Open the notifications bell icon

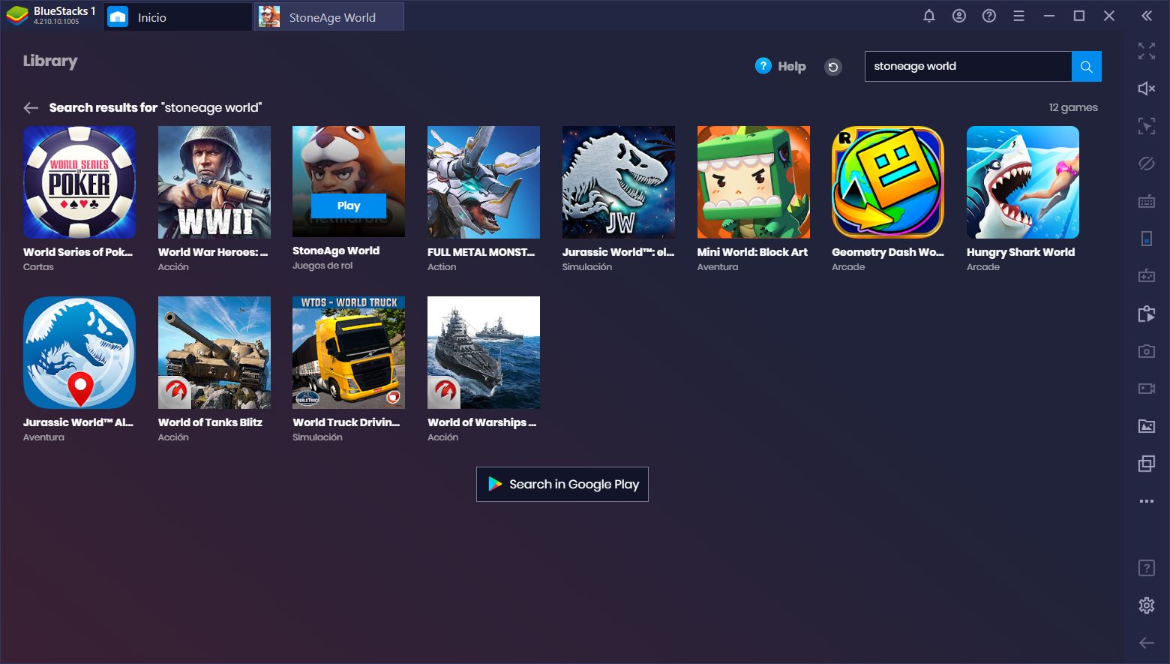click(x=929, y=16)
